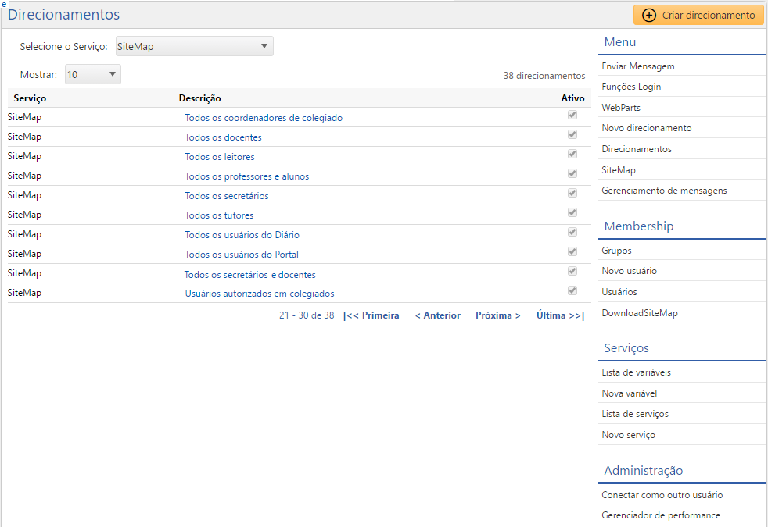Toggle Ativo checkbox for Todos os docentes
Viewport: 768px width, 527px height.
[572, 135]
